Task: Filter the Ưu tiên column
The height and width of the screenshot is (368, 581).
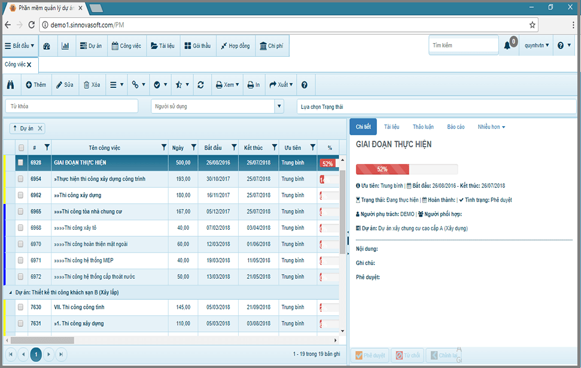Action: (x=313, y=147)
